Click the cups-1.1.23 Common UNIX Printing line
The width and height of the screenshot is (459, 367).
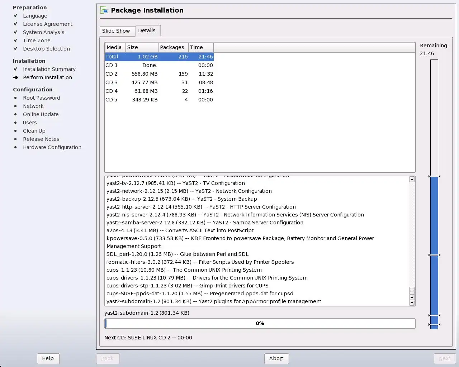point(184,270)
